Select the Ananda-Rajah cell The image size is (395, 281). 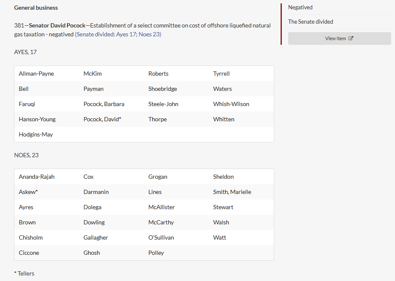pos(36,177)
